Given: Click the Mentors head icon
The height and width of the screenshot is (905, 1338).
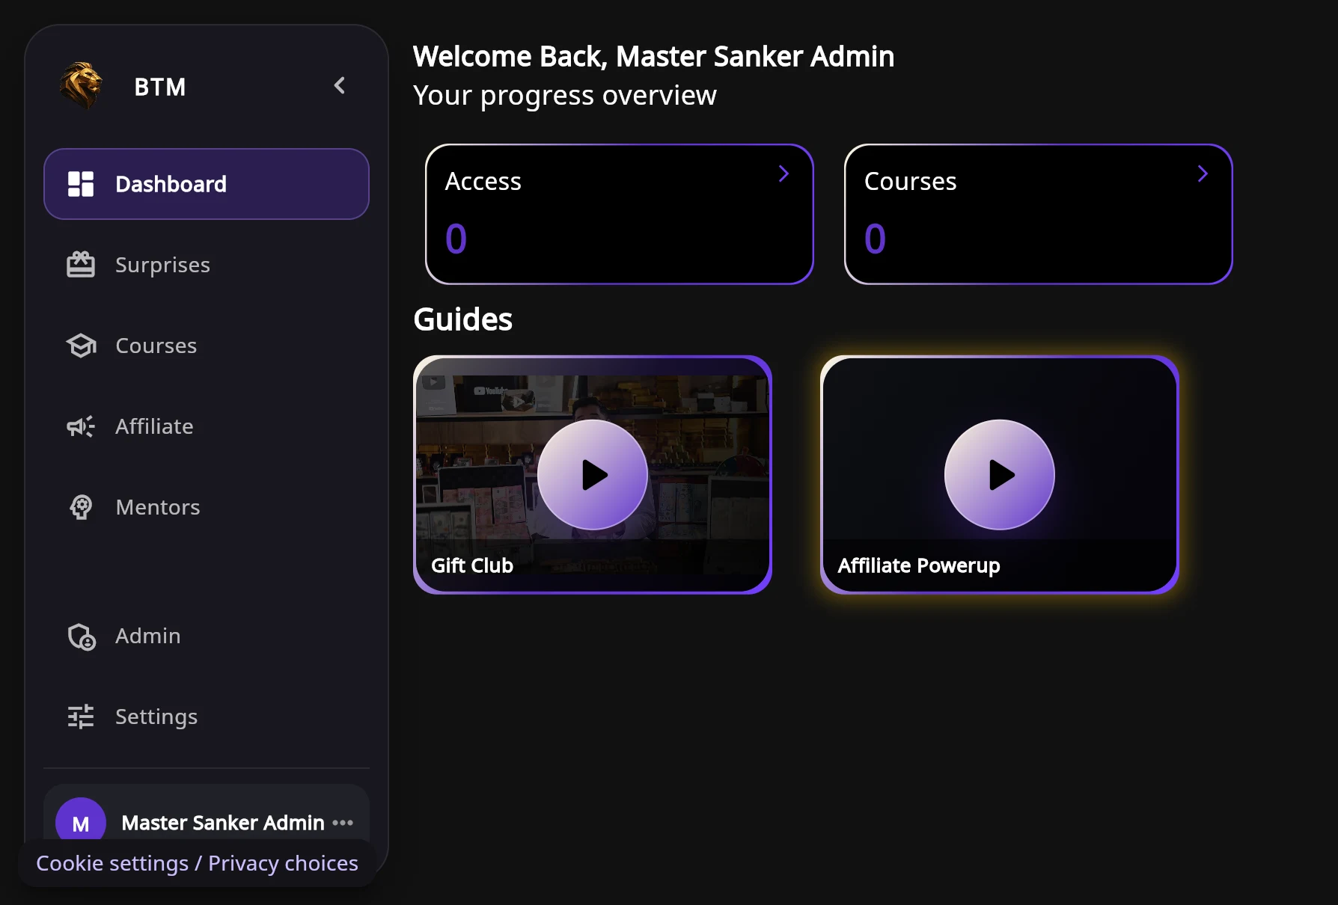Looking at the screenshot, I should point(81,507).
